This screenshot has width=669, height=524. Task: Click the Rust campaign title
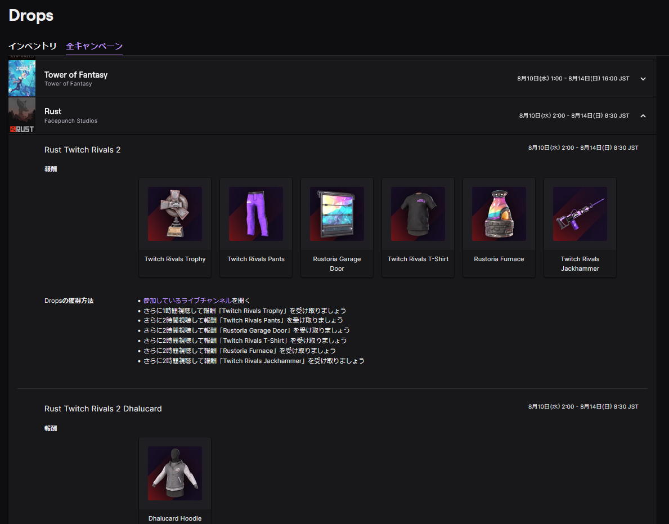(x=53, y=111)
